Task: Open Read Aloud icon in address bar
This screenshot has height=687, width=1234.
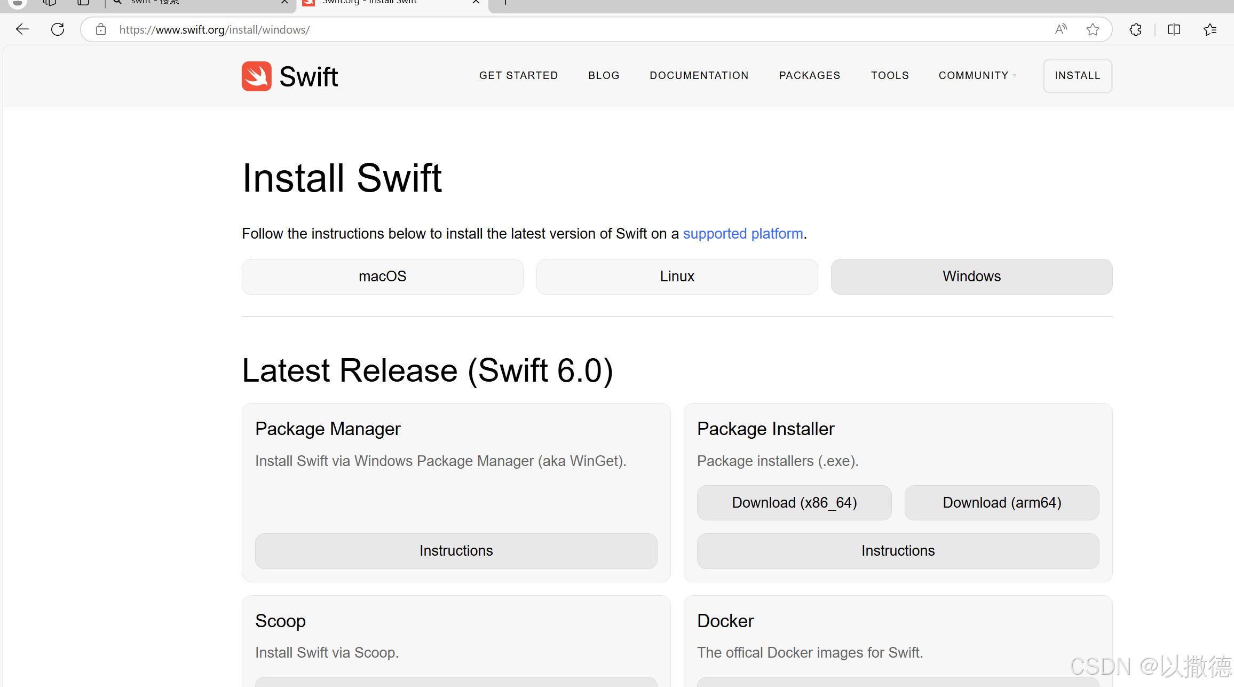Action: (1061, 29)
